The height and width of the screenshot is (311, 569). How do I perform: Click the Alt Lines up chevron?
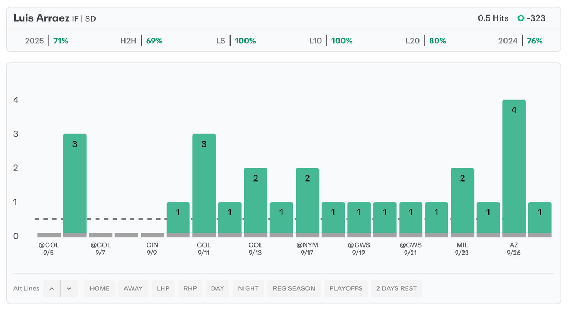coord(52,289)
